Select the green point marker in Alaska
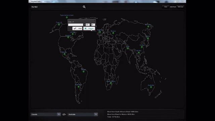 59,25
